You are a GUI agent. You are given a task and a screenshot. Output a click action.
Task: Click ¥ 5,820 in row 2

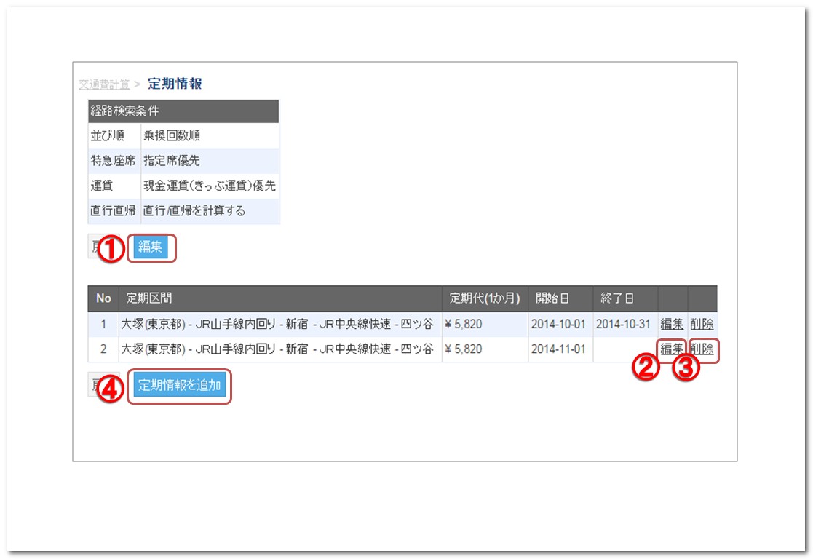click(x=464, y=349)
